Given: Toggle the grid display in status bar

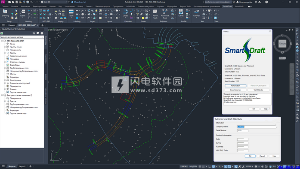Looking at the screenshot, I should click(x=200, y=166).
